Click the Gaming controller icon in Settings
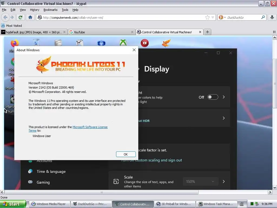 30,182
